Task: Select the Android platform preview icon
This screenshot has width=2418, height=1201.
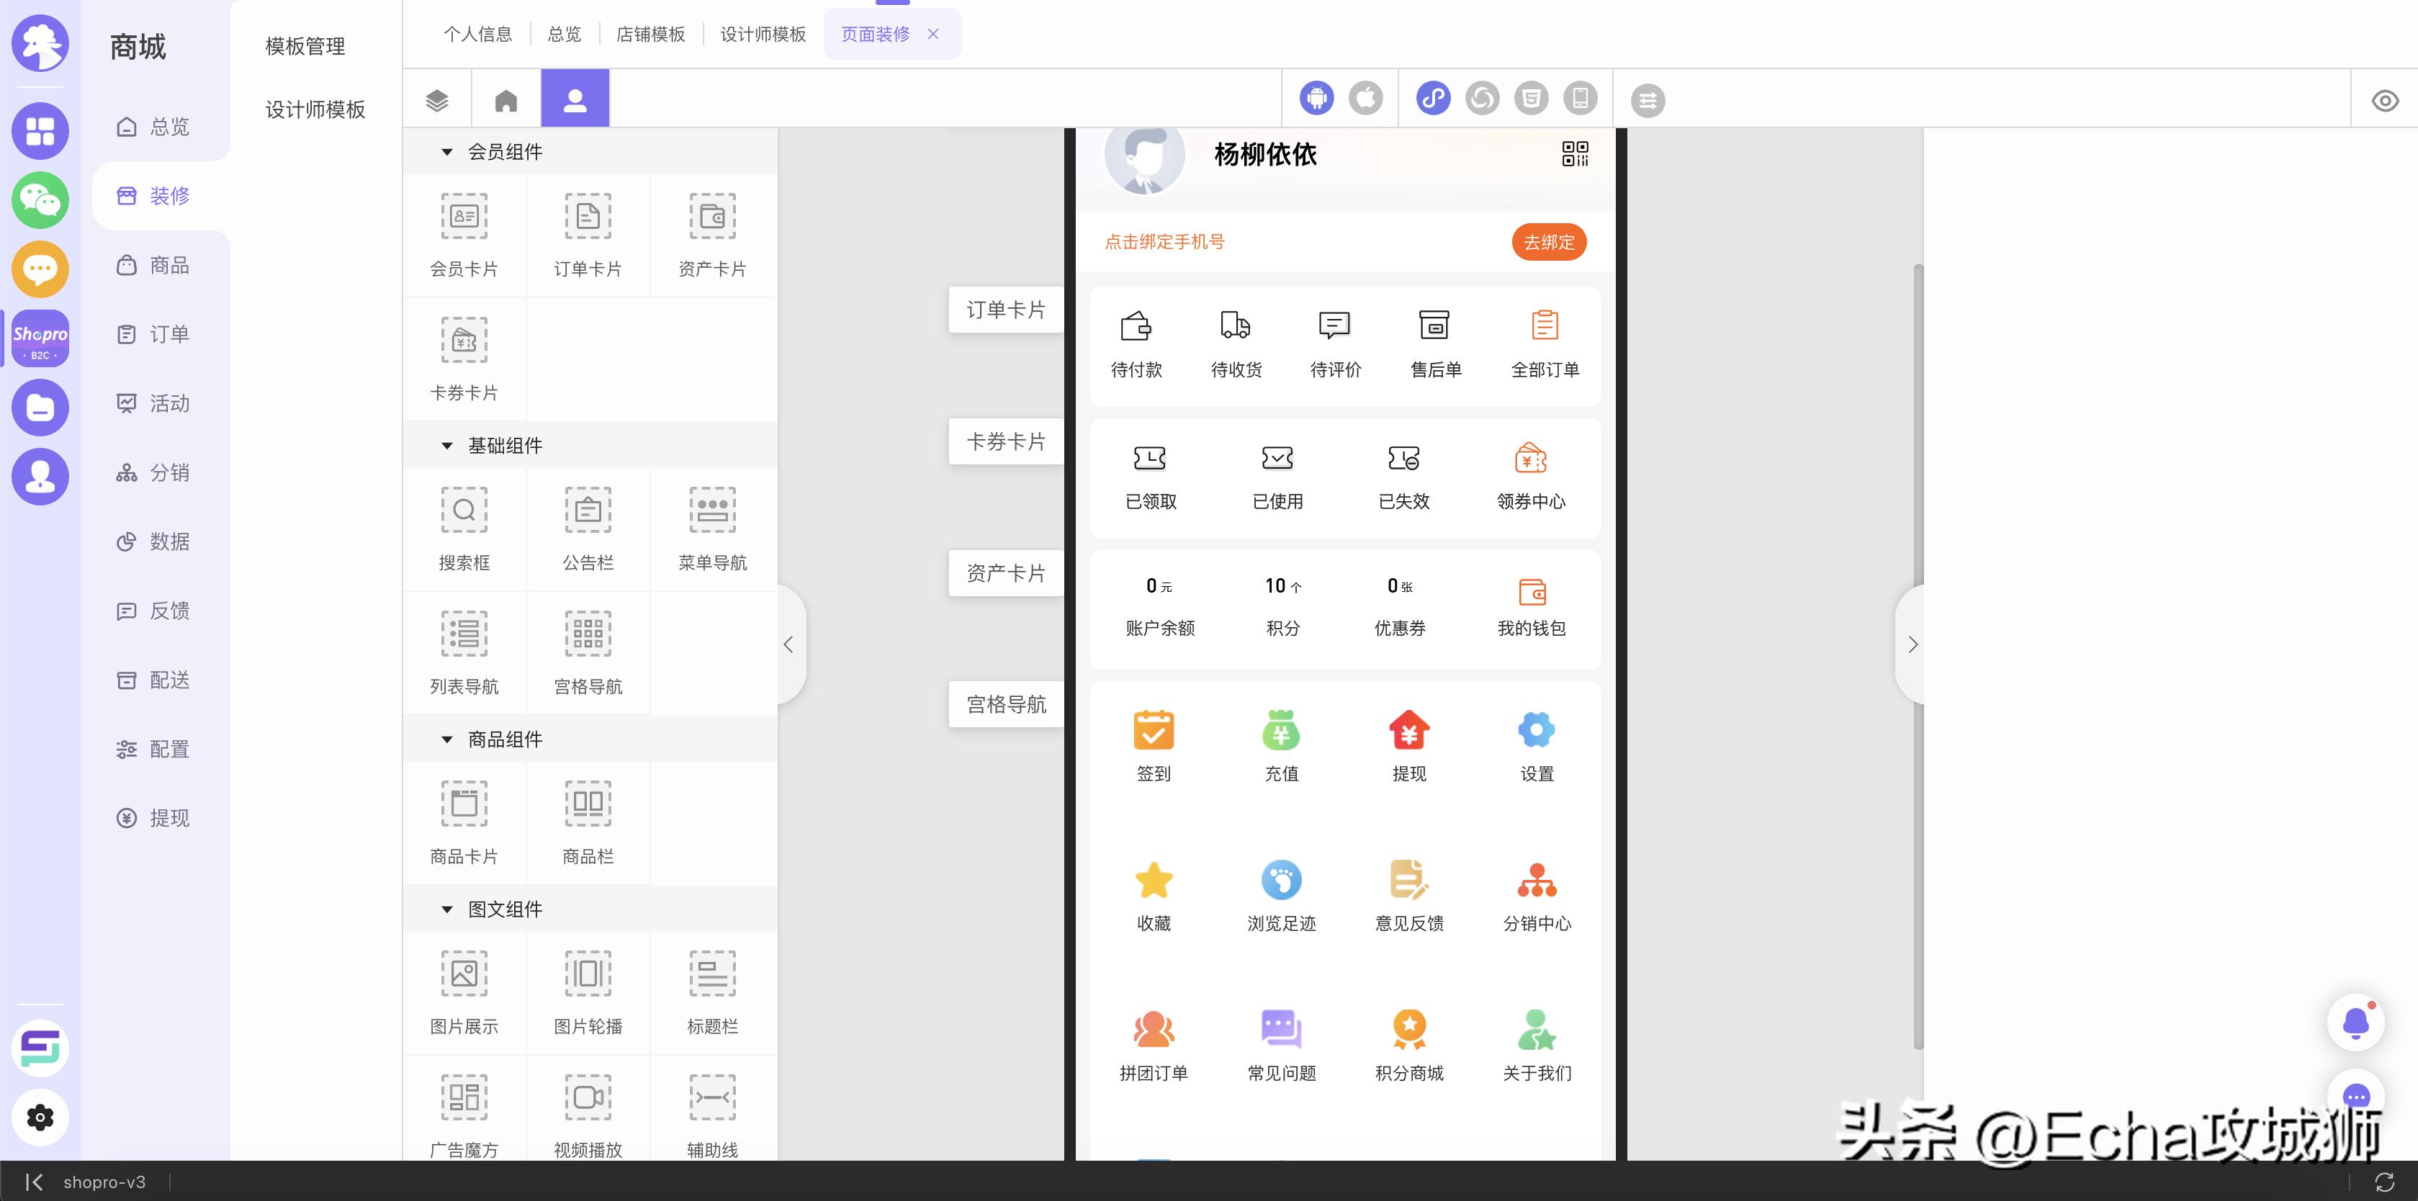Action: [x=1317, y=98]
